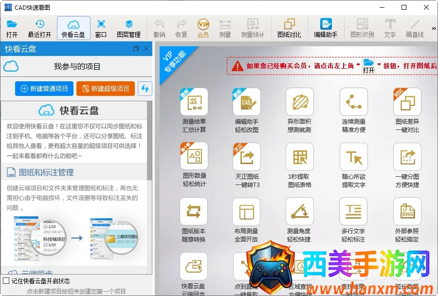Open the 编辑助手 editing assistant
Screen dimensions: 438x296
326,28
